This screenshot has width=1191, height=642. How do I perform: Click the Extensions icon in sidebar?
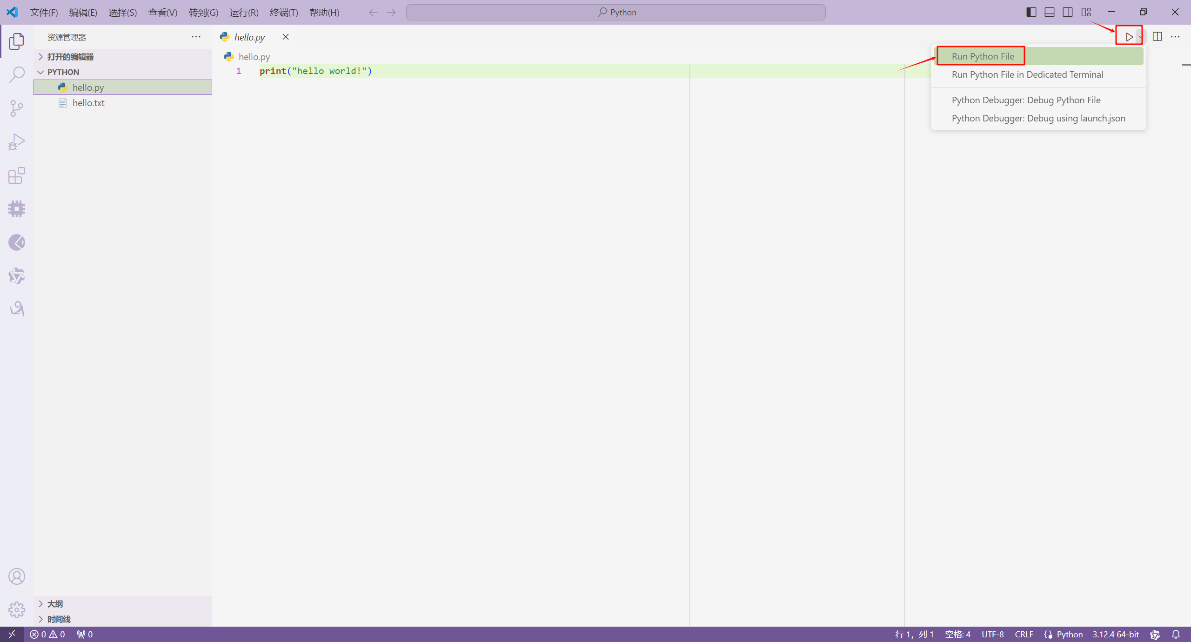[x=17, y=175]
